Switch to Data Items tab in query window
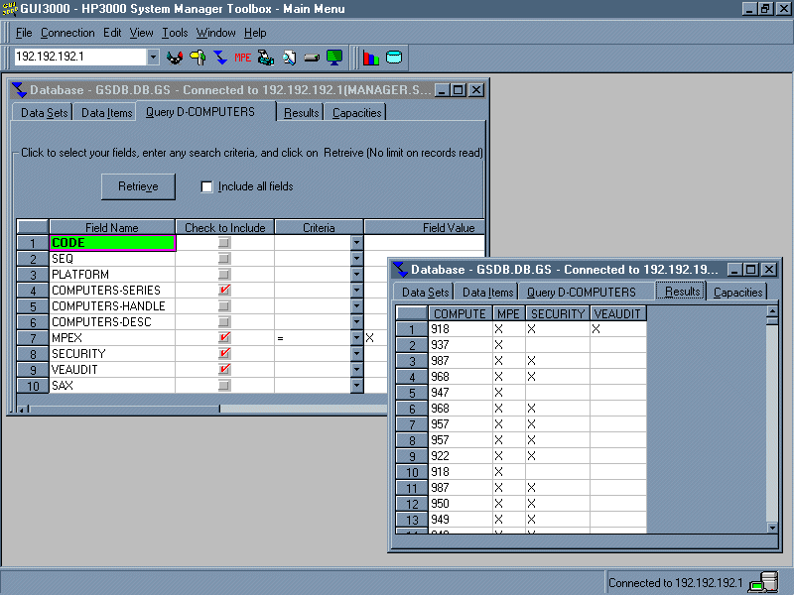This screenshot has width=794, height=595. pos(106,113)
